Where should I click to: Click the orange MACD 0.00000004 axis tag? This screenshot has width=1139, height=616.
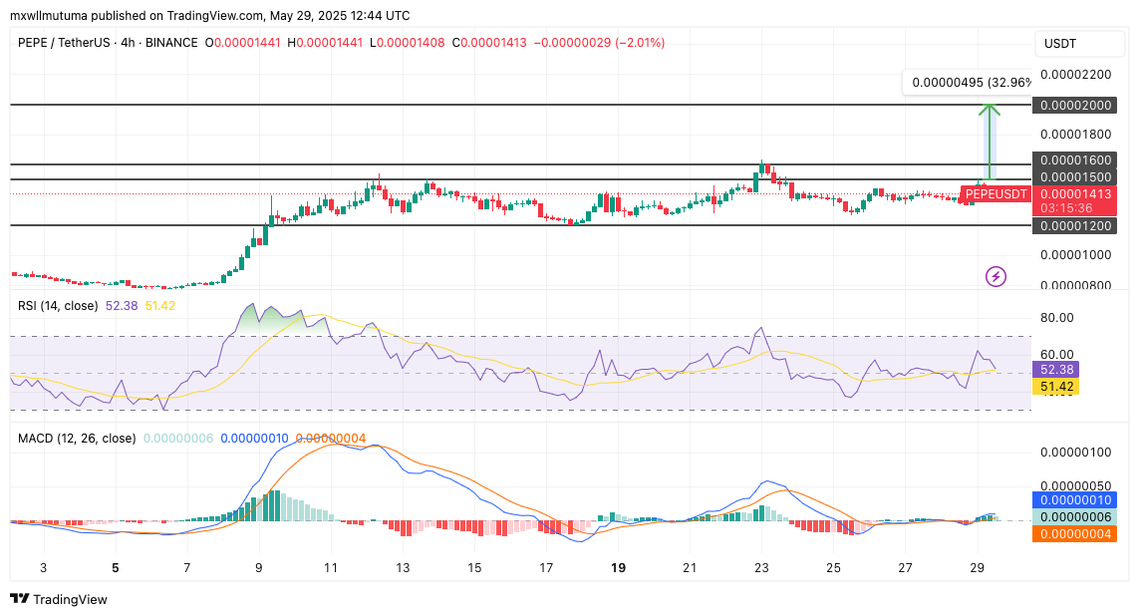[1073, 533]
